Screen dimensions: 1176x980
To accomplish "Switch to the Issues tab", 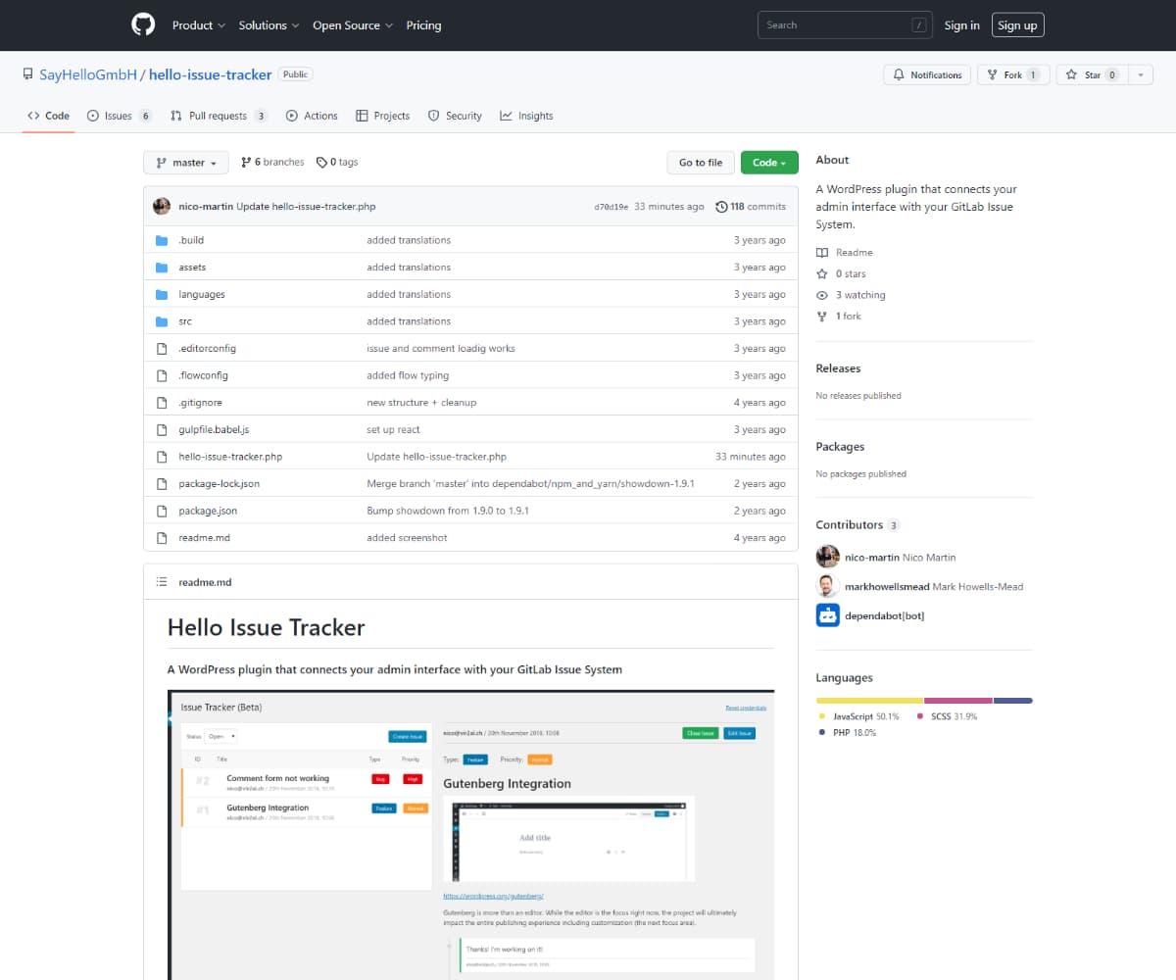I will pyautogui.click(x=120, y=116).
